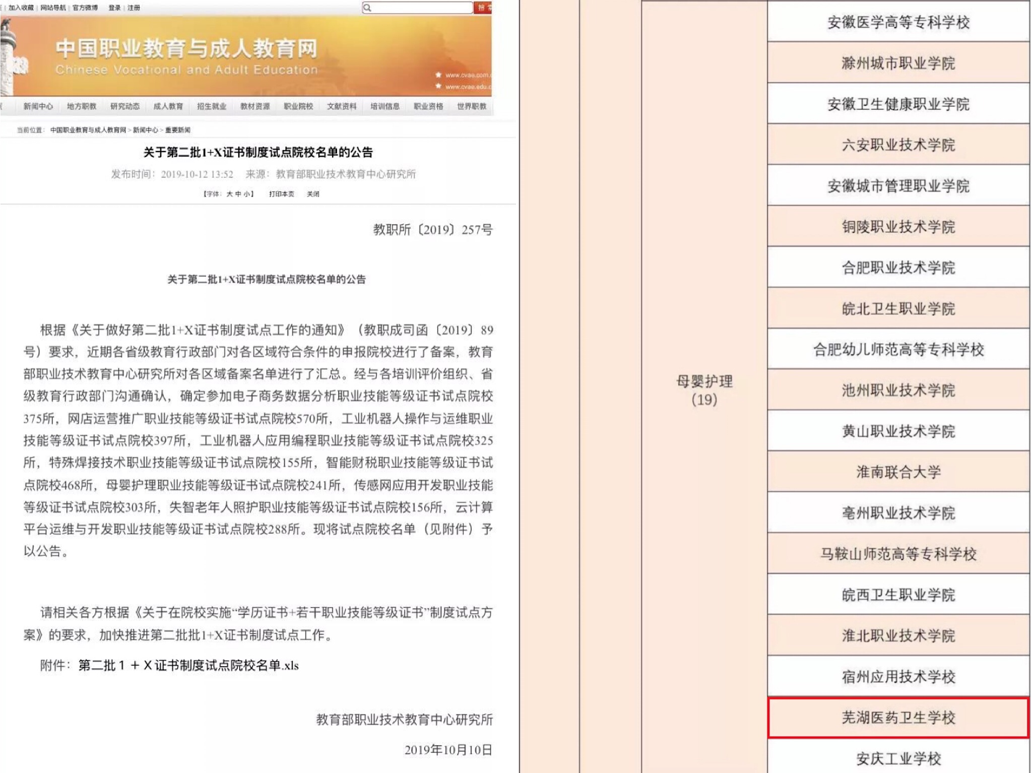Click the signature date 2019年10月10日
The height and width of the screenshot is (773, 1032).
448,750
